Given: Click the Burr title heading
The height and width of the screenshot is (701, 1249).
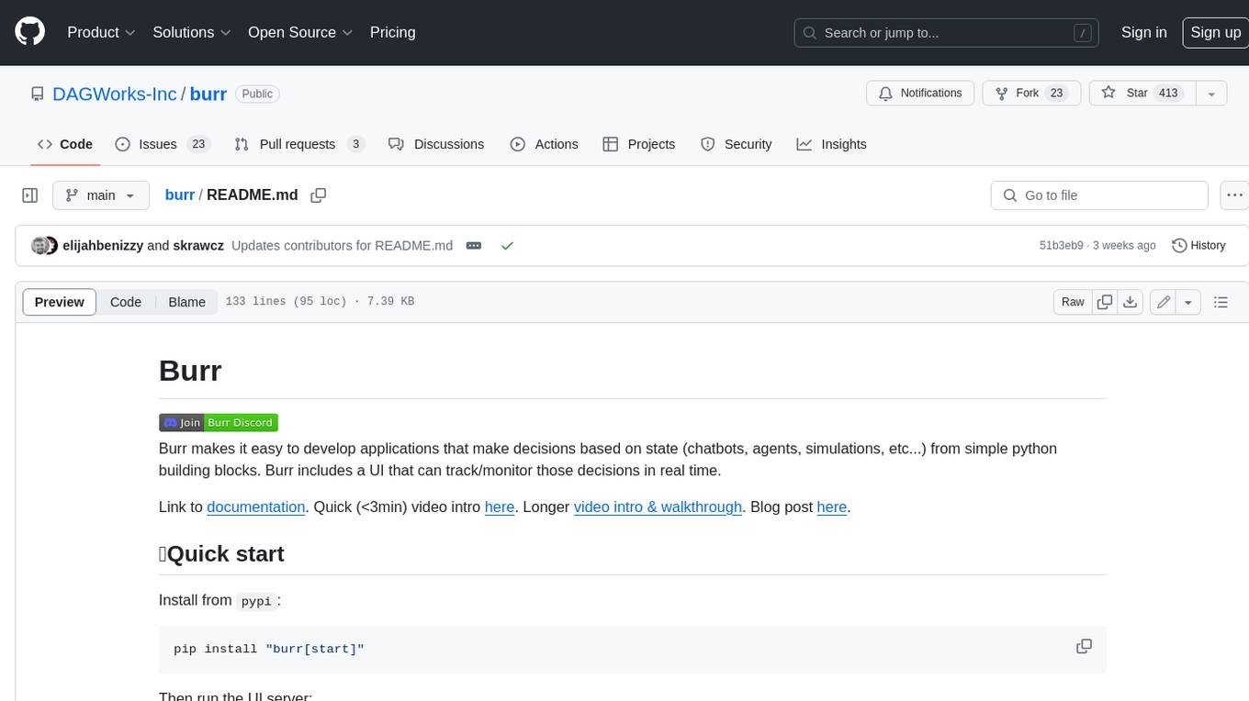Looking at the screenshot, I should (x=190, y=371).
